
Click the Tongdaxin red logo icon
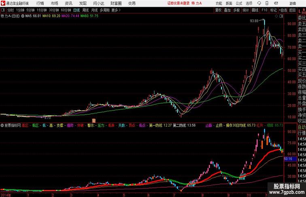(3, 3)
